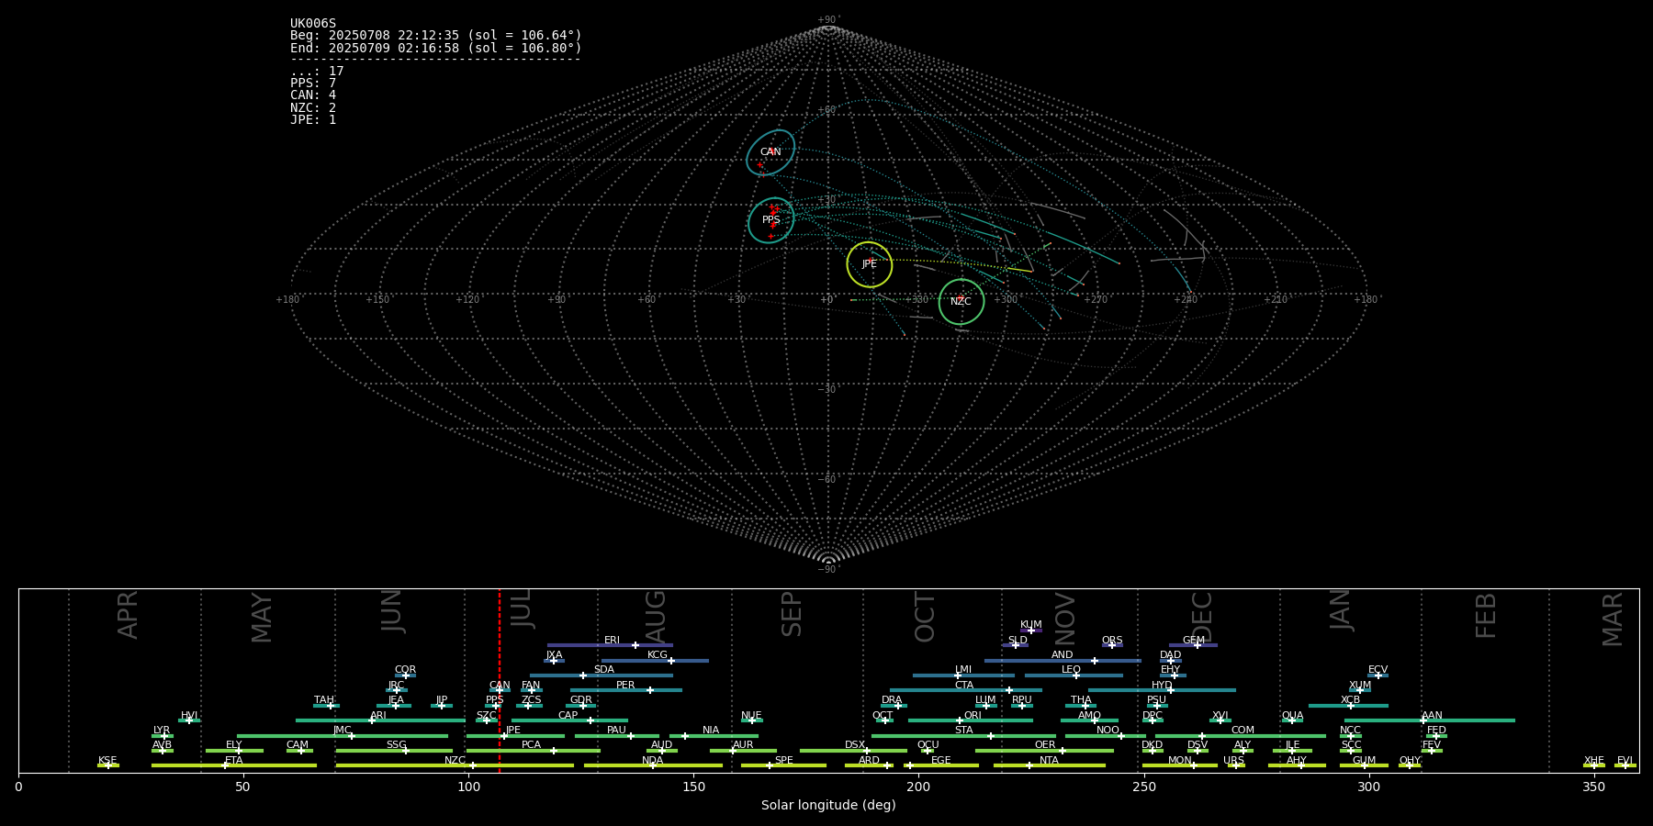Click the KCG shower label in timeline
The image size is (1653, 826).
point(658,654)
